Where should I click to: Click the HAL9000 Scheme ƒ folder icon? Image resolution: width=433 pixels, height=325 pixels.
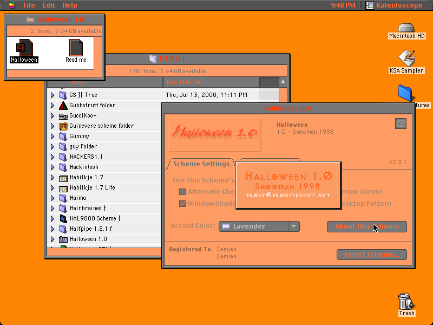point(63,219)
